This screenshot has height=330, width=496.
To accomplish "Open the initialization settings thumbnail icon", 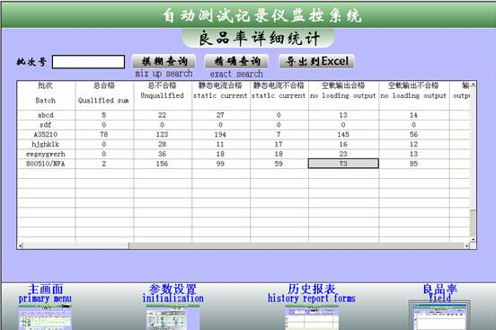I will pyautogui.click(x=173, y=317).
